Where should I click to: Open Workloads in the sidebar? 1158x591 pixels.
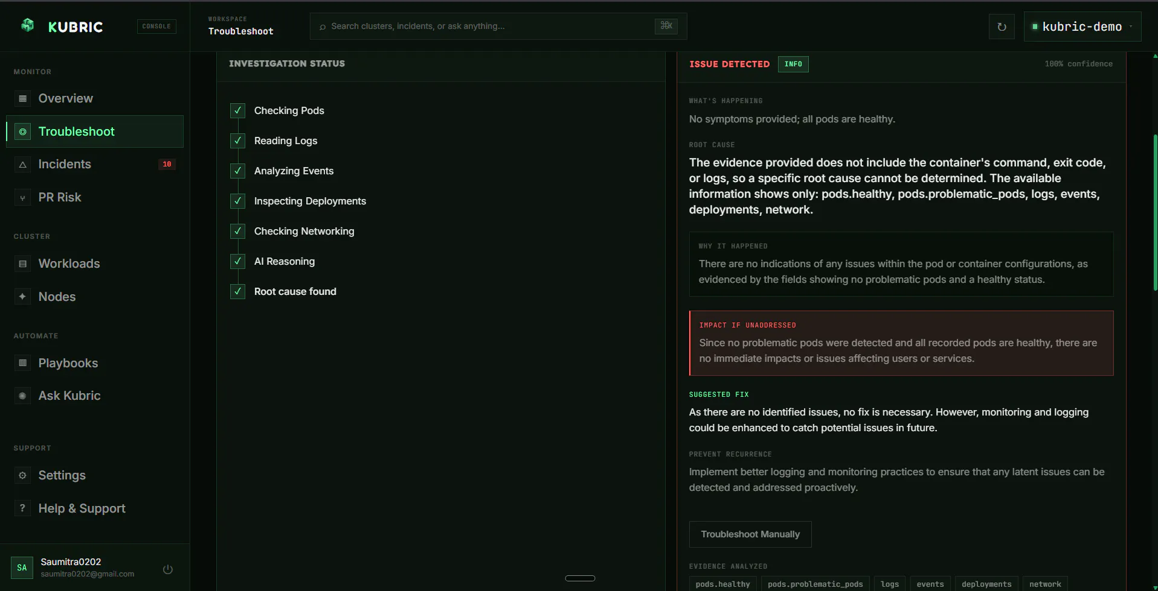click(95, 264)
